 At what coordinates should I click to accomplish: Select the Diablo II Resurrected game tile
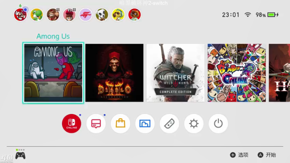114,73
